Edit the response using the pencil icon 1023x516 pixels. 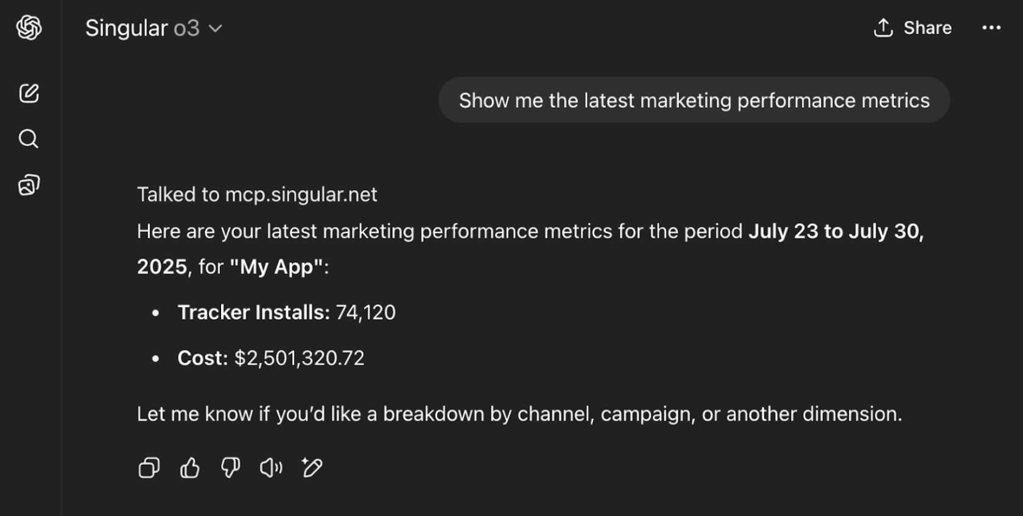click(311, 468)
